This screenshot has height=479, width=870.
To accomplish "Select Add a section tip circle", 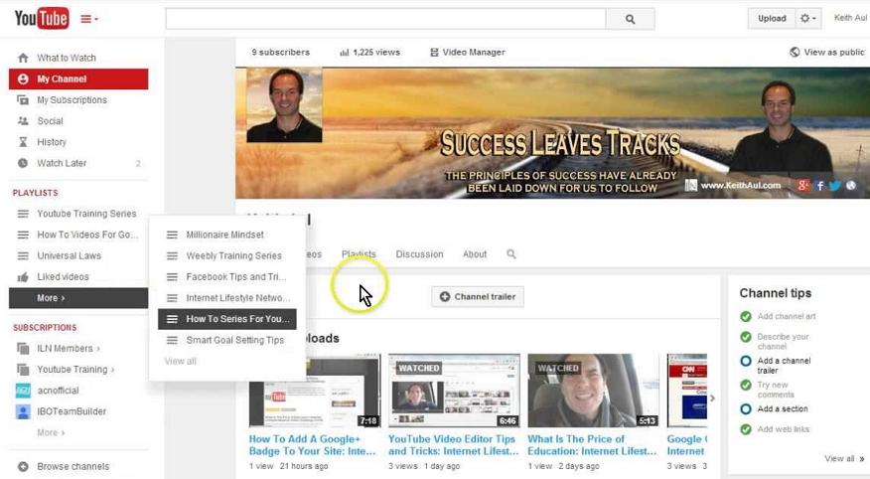I will (746, 409).
